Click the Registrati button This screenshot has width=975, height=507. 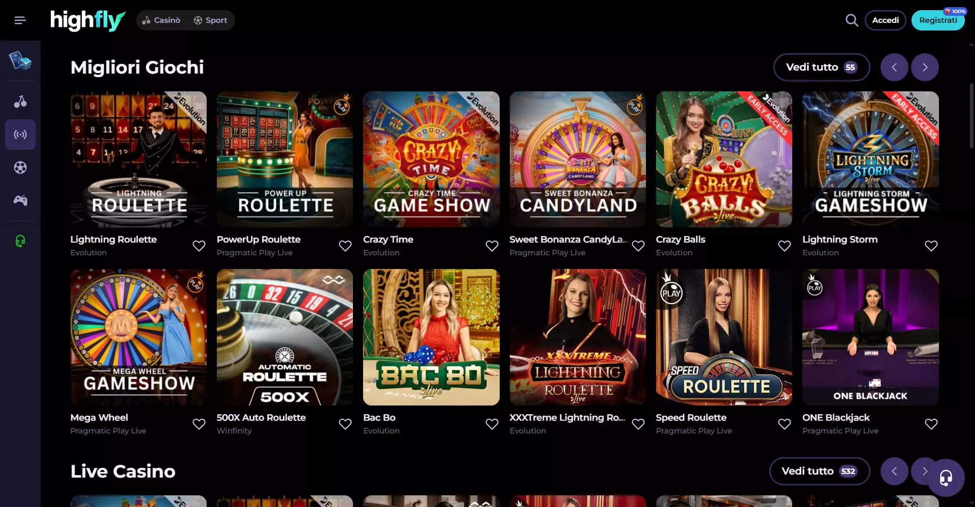938,20
